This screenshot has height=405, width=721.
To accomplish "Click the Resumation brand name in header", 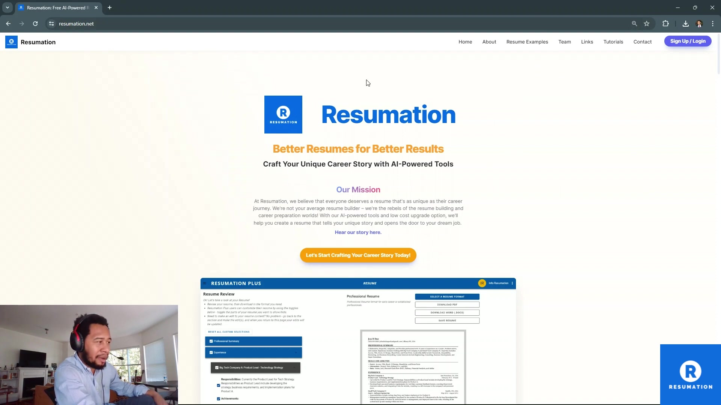I will coord(38,42).
